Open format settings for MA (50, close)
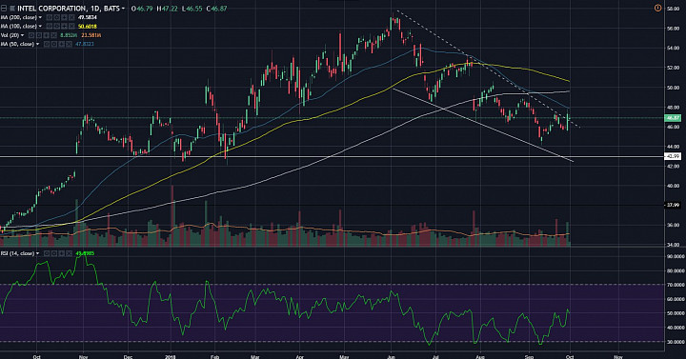Screen dimensions: 686x359 pos(54,44)
